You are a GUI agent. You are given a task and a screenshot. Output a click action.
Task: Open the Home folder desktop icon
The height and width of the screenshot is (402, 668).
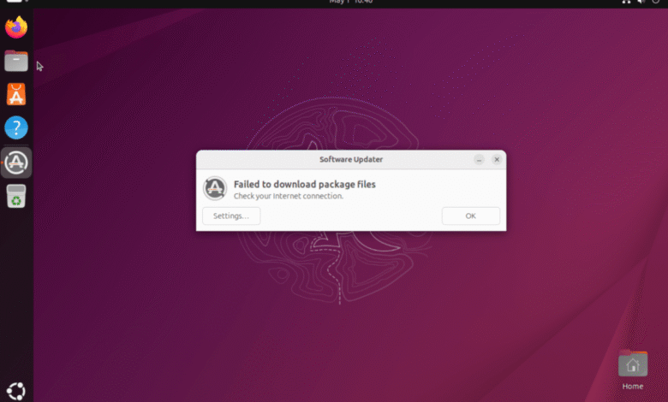(633, 364)
